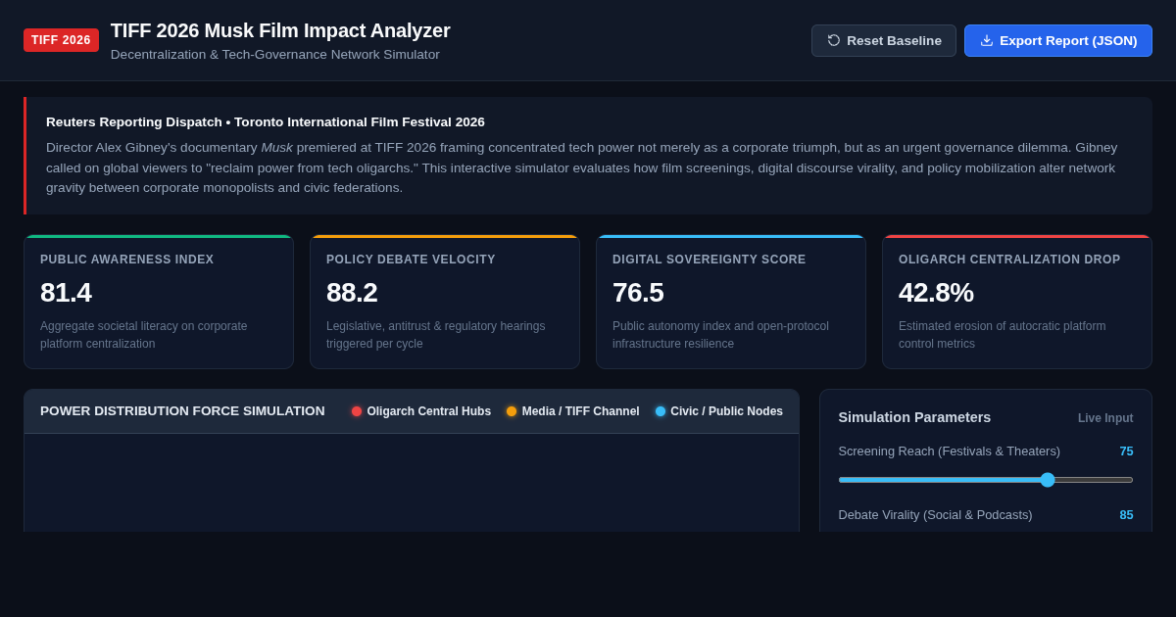This screenshot has height=617, width=1176.
Task: Click the Estimated erosion of autocratic platform description
Action: click(x=1002, y=335)
